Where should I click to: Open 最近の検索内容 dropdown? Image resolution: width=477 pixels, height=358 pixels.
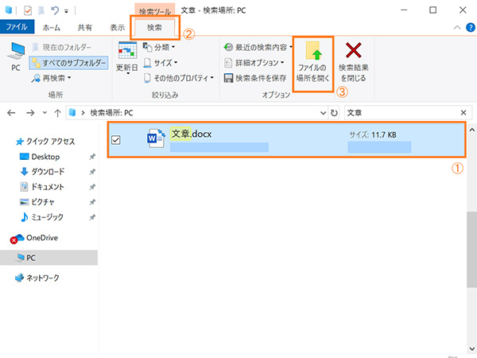(x=258, y=47)
